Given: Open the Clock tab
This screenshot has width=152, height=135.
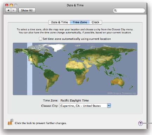Looking at the screenshot, I should click(95, 22).
